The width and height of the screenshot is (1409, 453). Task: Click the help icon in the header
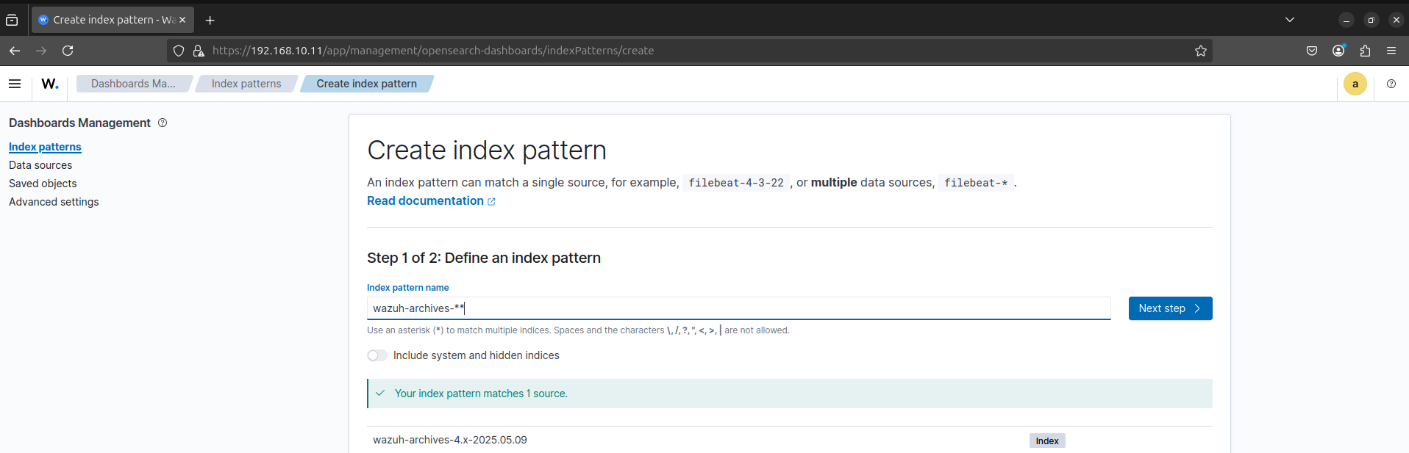(1391, 84)
